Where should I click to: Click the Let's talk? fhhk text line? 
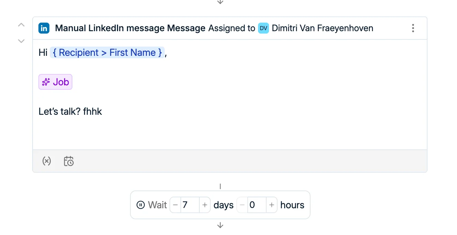tap(70, 111)
